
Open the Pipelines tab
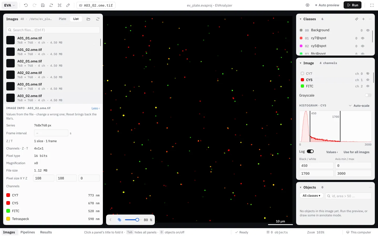(28, 232)
